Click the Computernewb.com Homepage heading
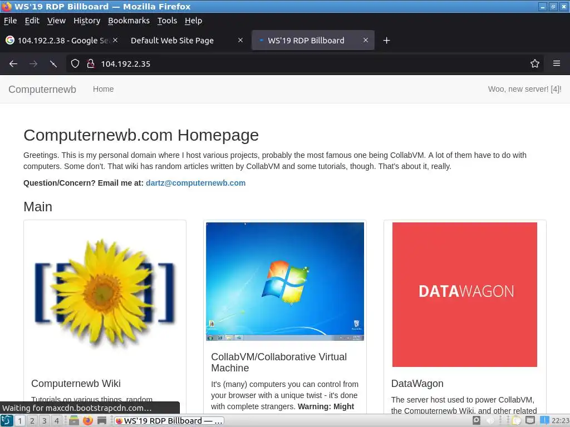 point(141,135)
